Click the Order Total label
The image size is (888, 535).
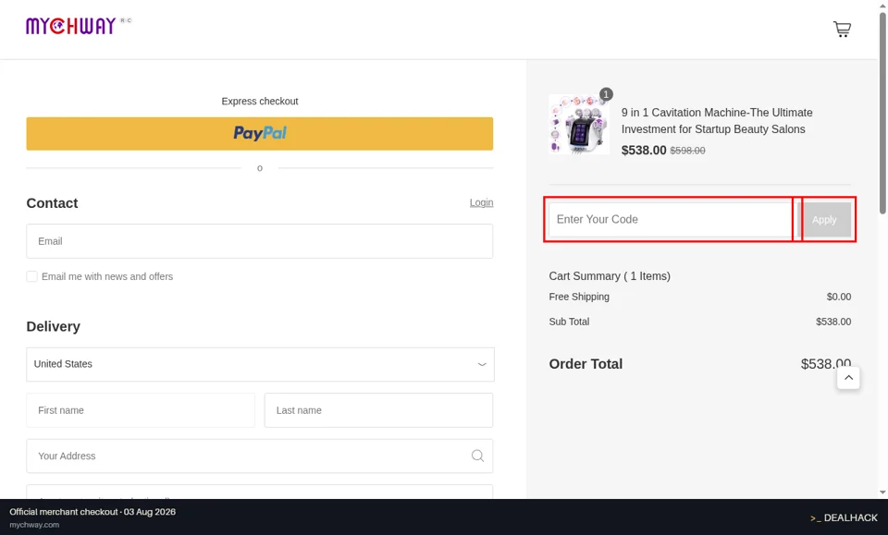(x=586, y=364)
